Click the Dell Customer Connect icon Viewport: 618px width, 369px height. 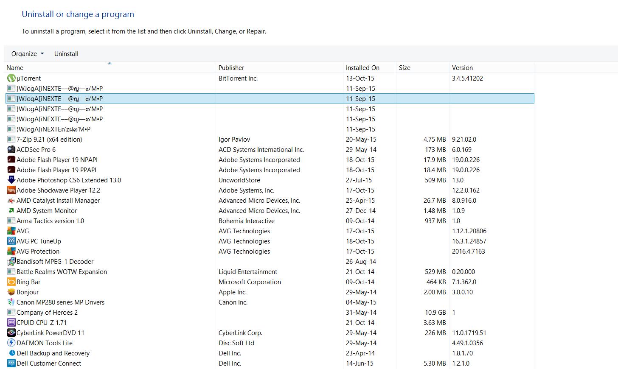(11, 363)
